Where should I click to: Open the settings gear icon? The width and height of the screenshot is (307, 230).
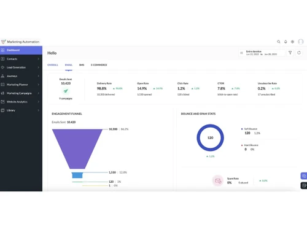(292, 42)
